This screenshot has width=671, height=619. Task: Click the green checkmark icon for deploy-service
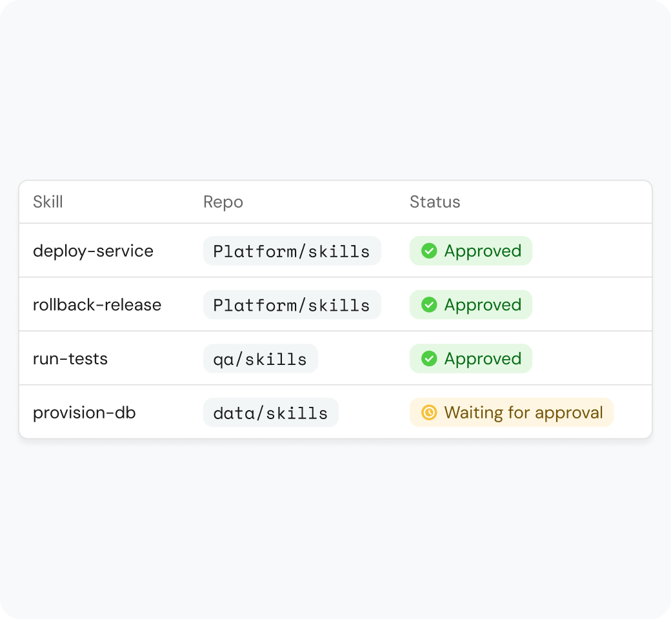(x=429, y=251)
